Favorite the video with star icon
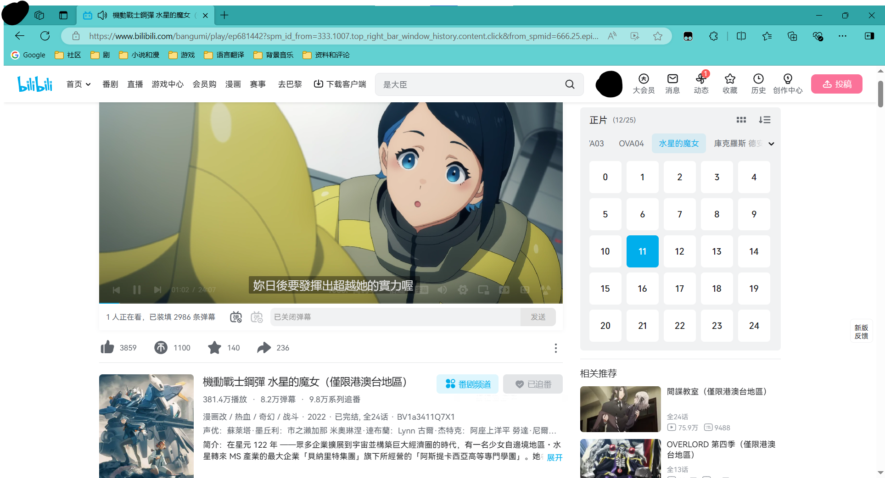885x478 pixels. 214,347
